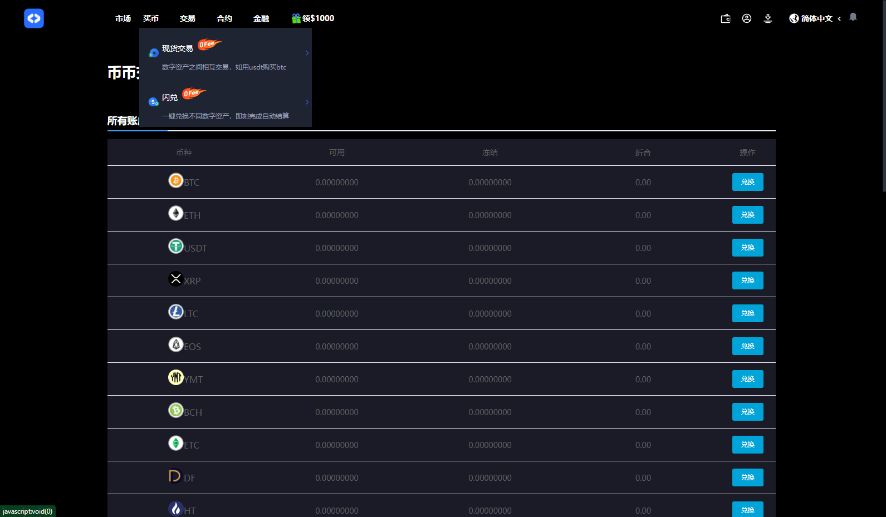Click the USDT coin icon
Viewport: 886px width, 517px height.
tap(176, 246)
